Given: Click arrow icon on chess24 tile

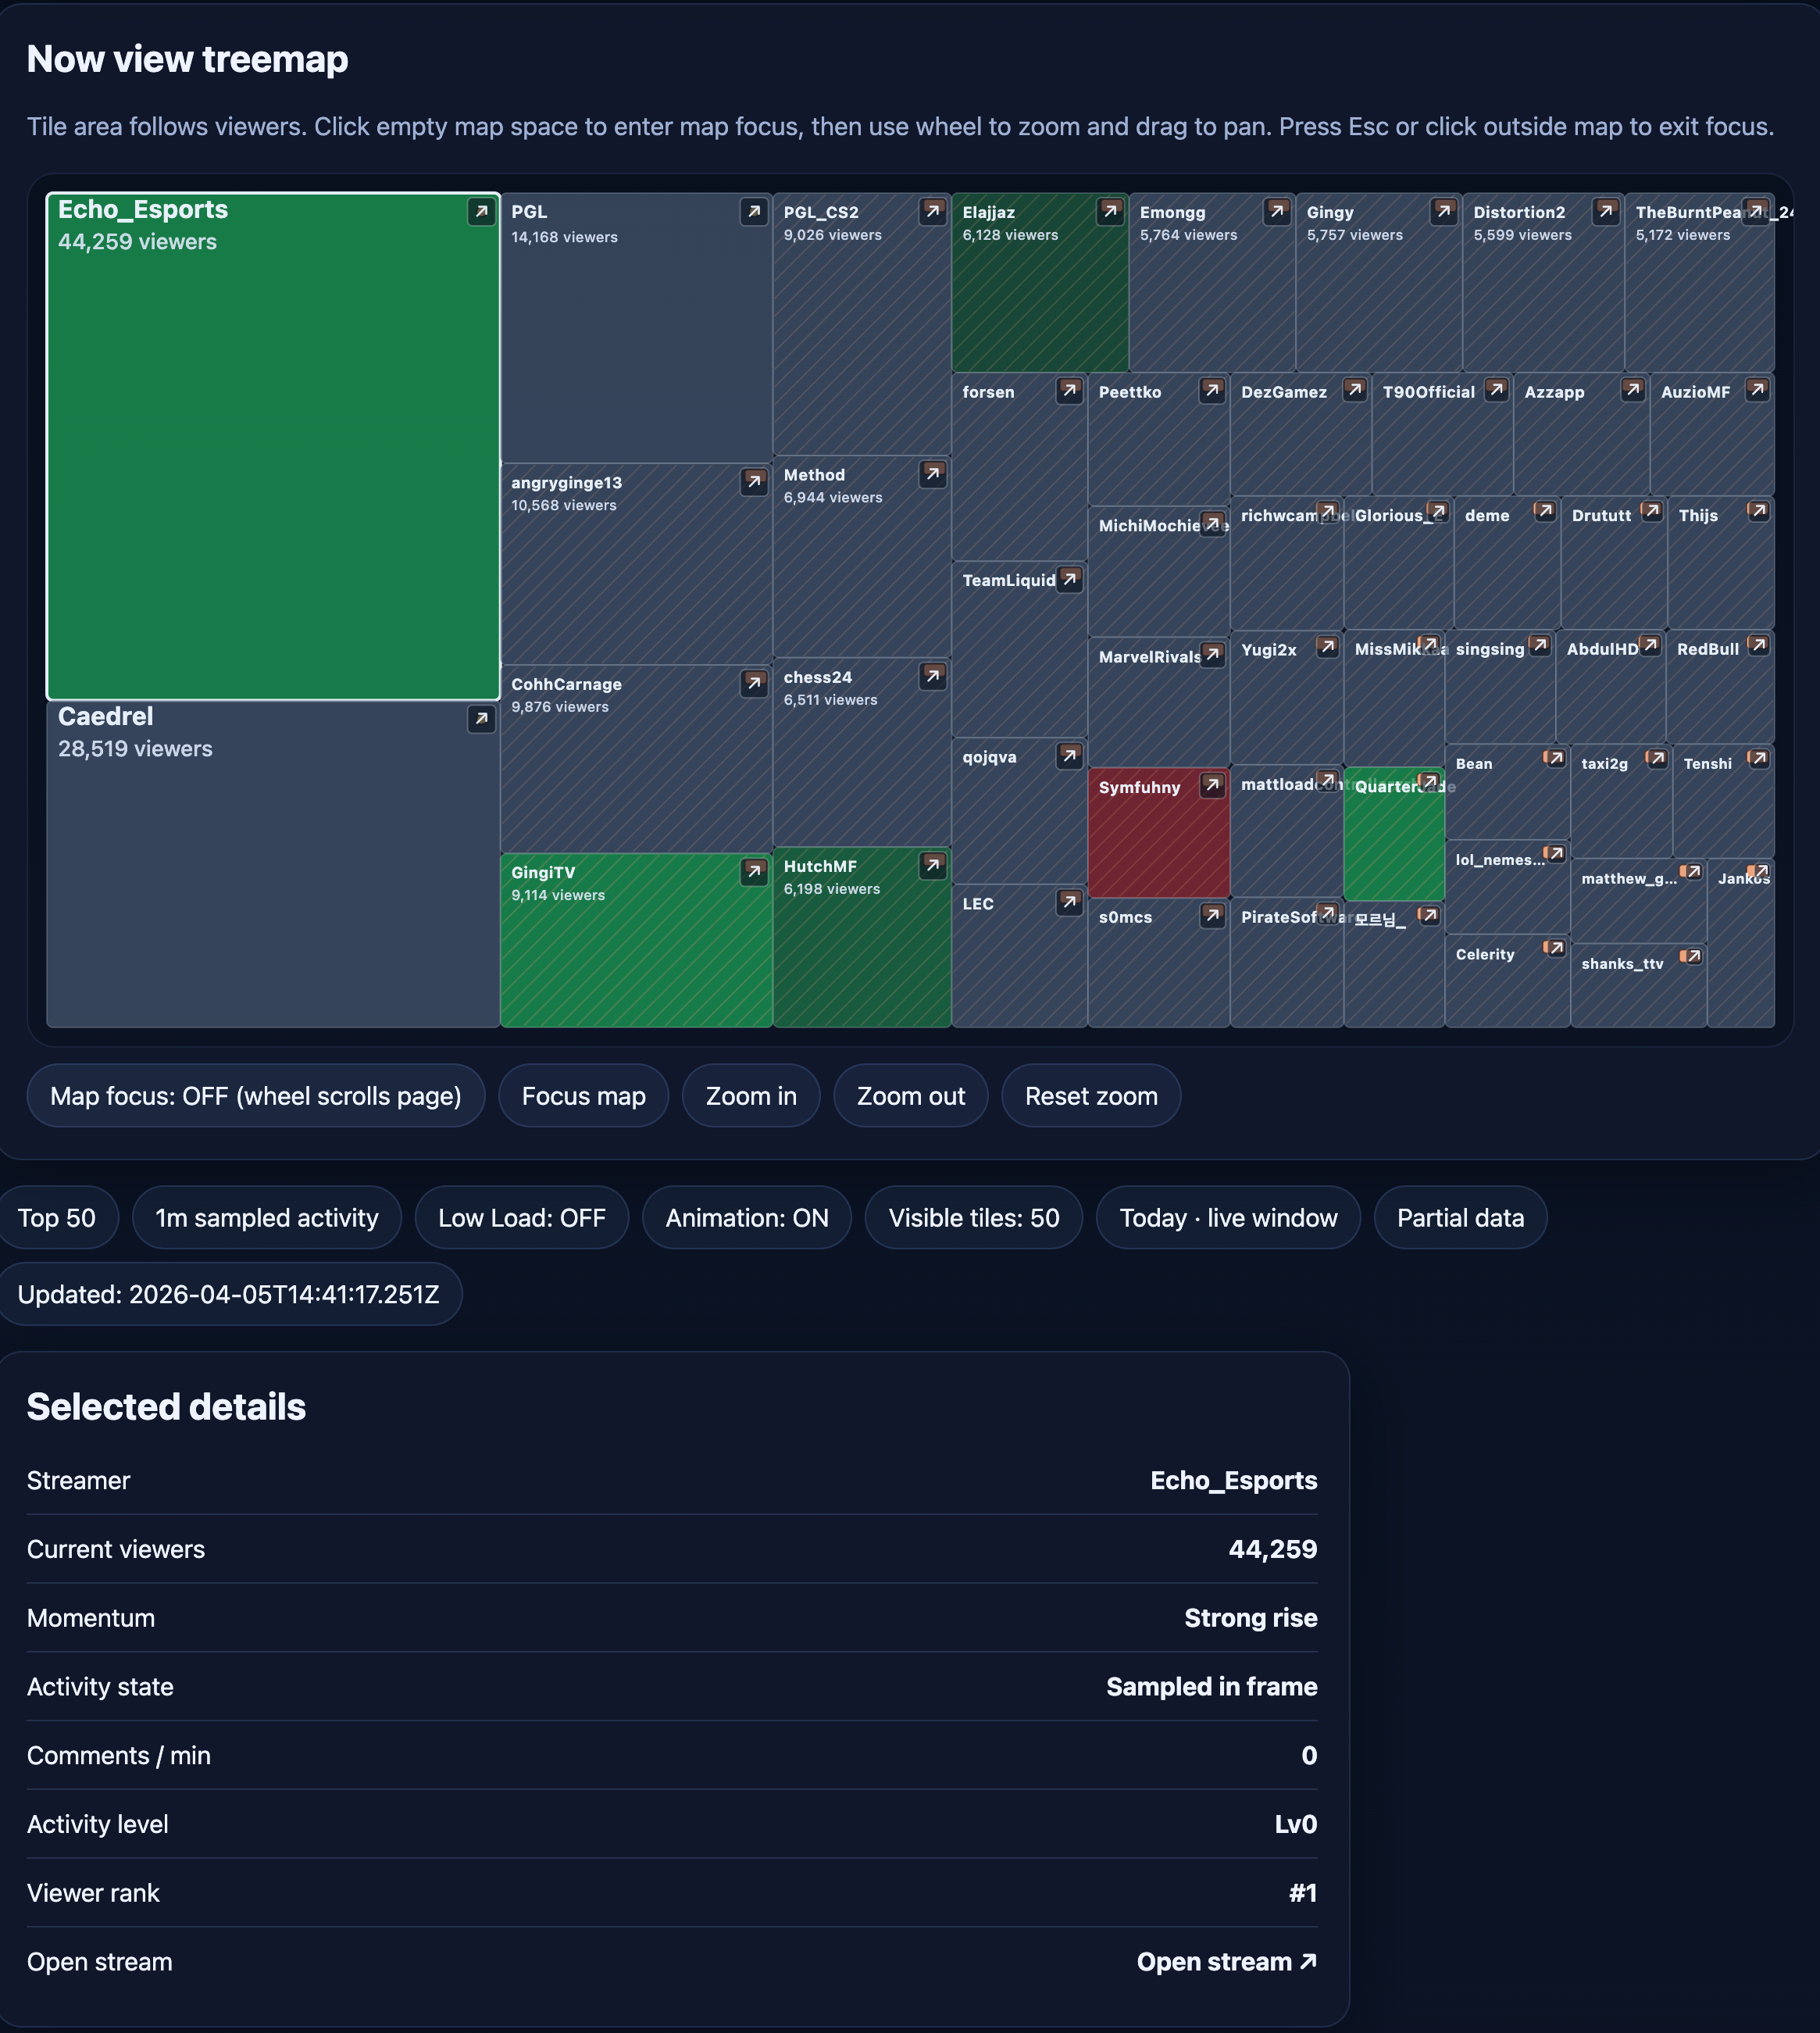Looking at the screenshot, I should pos(933,677).
